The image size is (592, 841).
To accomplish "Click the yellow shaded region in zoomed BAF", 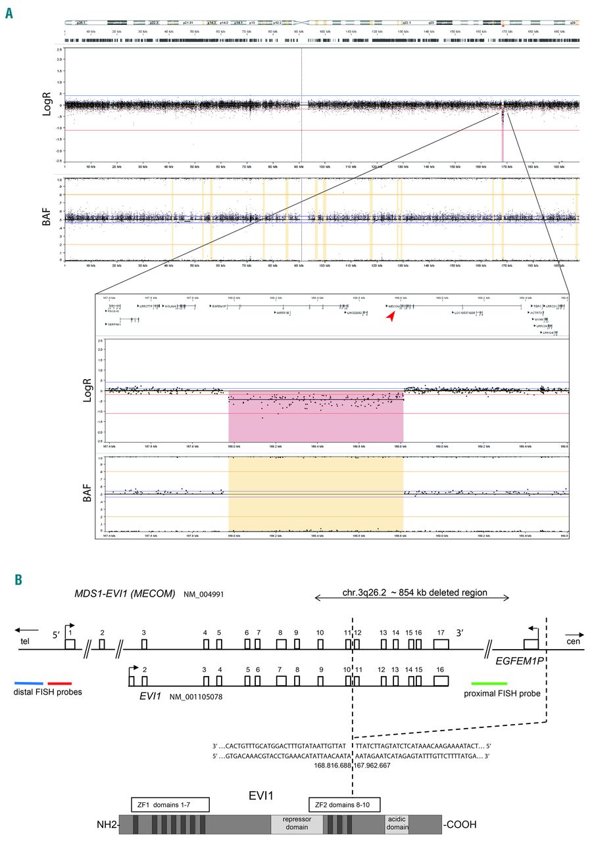I will point(316,493).
